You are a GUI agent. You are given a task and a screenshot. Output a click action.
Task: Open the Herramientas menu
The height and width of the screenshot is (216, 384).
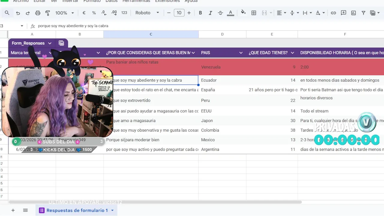[136, 1]
